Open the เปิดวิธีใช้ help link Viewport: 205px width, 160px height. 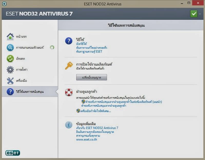click(x=81, y=44)
